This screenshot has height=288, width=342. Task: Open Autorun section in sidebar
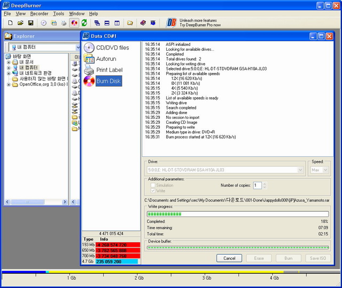[x=100, y=59]
